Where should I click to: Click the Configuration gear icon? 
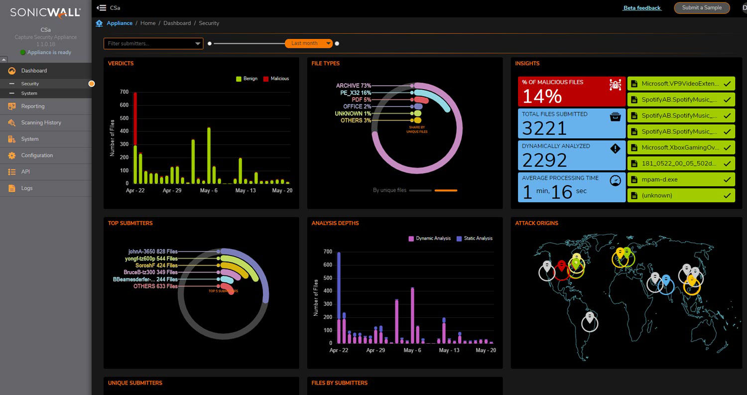point(12,155)
